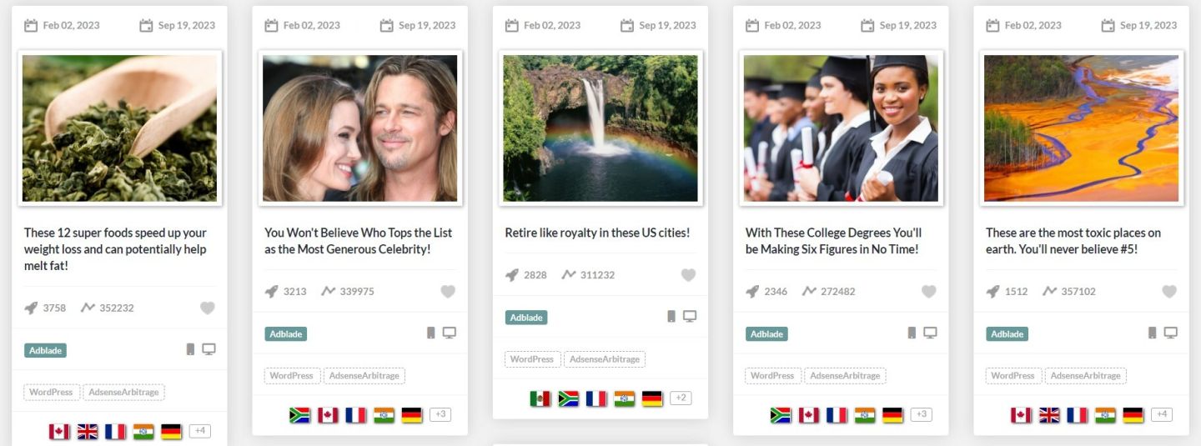Show +3 more countries on College Degrees card

coord(921,414)
